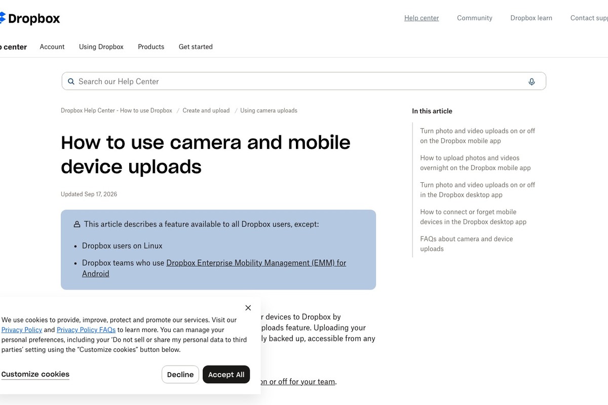Click the article title heading
The height and width of the screenshot is (405, 608).
click(x=206, y=154)
